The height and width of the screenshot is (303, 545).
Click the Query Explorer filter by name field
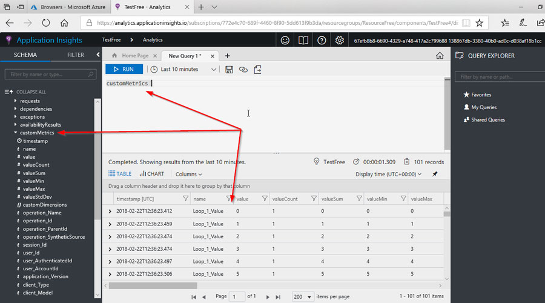pyautogui.click(x=500, y=76)
